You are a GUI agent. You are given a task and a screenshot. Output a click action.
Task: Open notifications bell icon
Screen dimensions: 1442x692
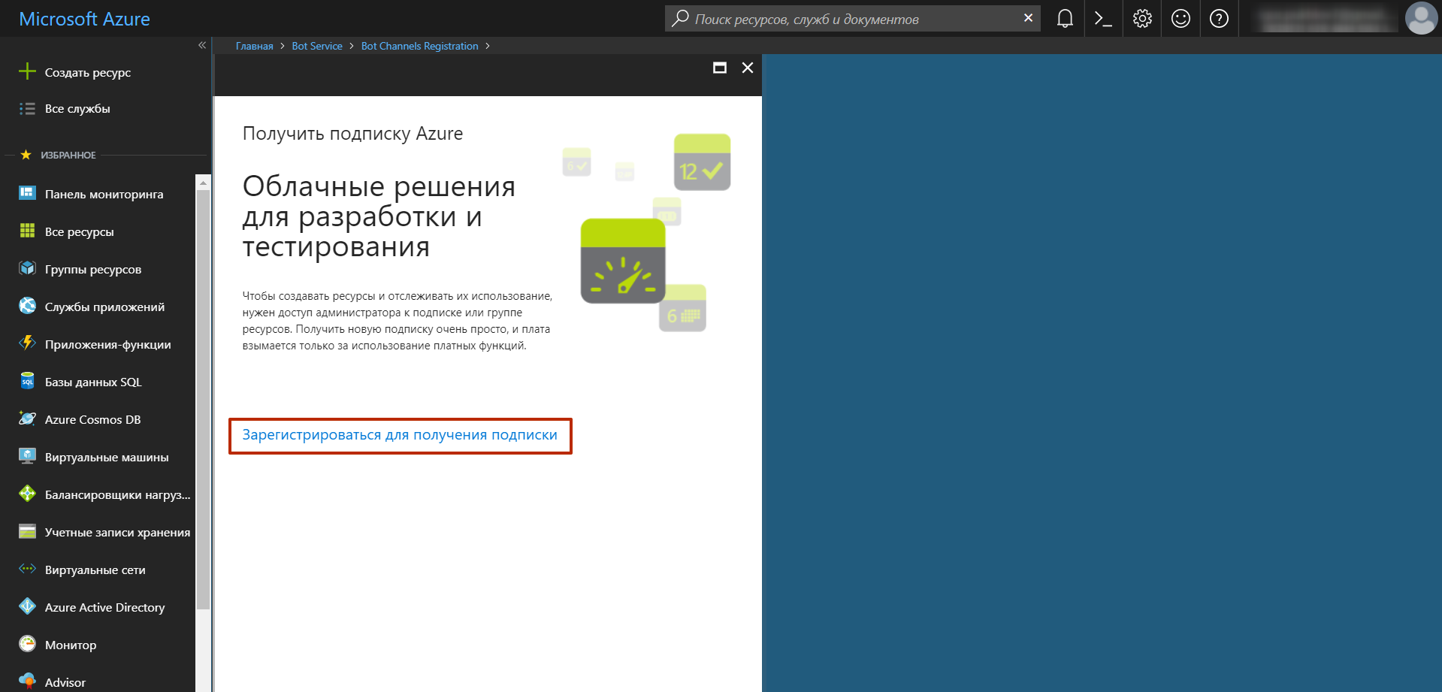tap(1065, 19)
